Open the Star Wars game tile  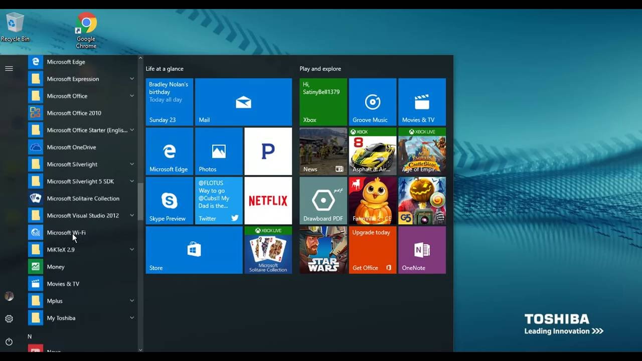pos(323,250)
